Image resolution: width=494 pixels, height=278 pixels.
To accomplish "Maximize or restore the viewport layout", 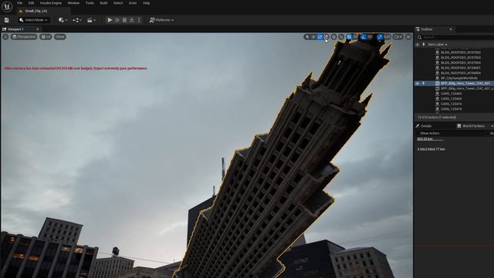I will pos(408,37).
